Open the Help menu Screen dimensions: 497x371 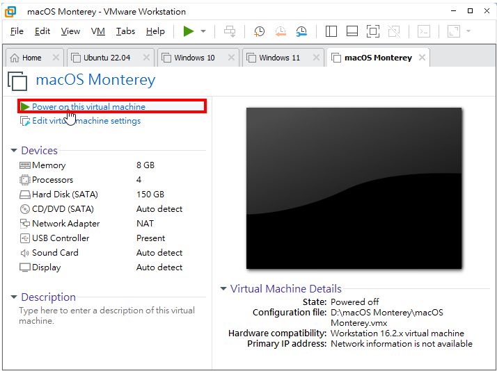[x=155, y=31]
